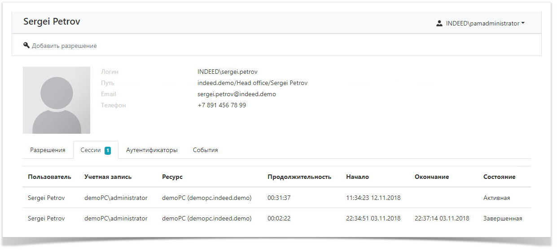Click the Сессии count badge

[x=108, y=150]
